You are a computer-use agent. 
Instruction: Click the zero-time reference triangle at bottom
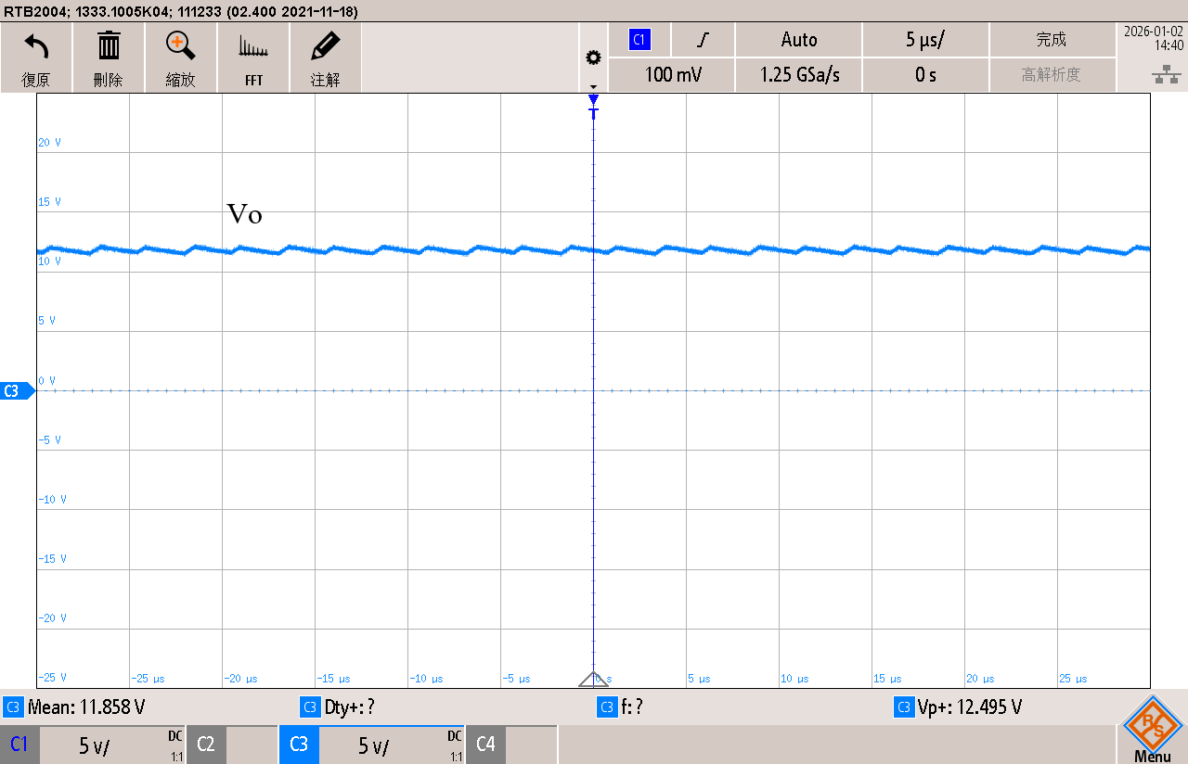(593, 679)
